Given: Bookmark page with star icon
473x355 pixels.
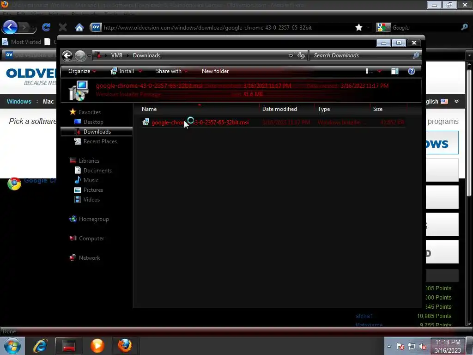Looking at the screenshot, I should point(358,28).
